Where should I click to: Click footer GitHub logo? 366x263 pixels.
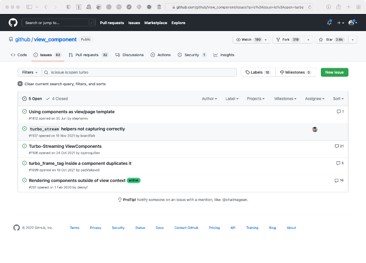coord(17,227)
